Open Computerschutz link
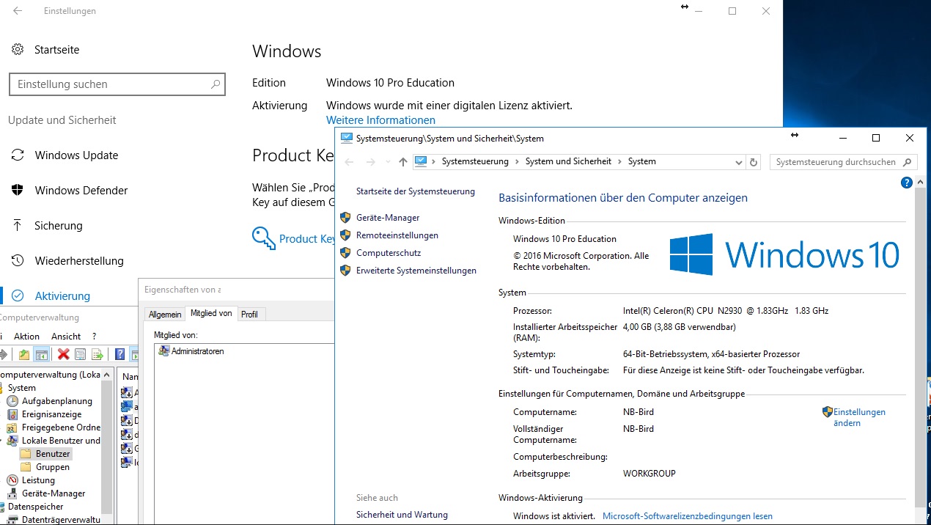931x525 pixels. 389,253
